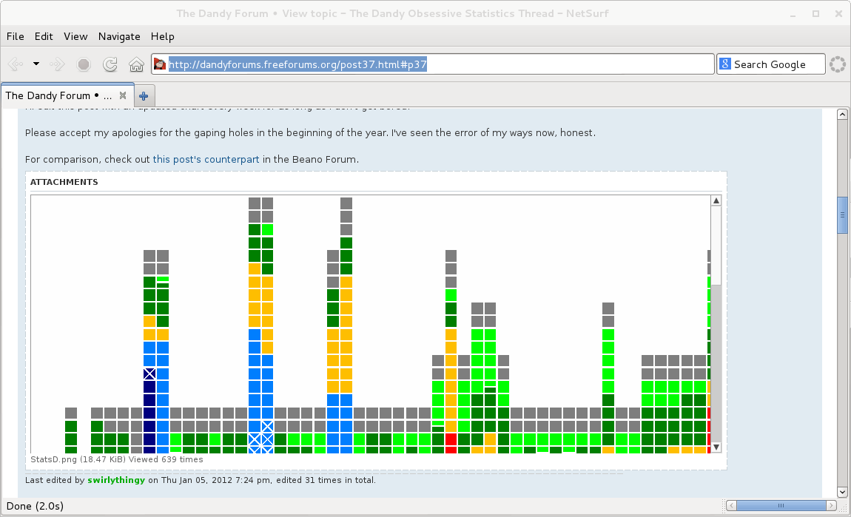This screenshot has height=517, width=851.
Task: Click the site favicon in URL bar
Action: (x=160, y=64)
